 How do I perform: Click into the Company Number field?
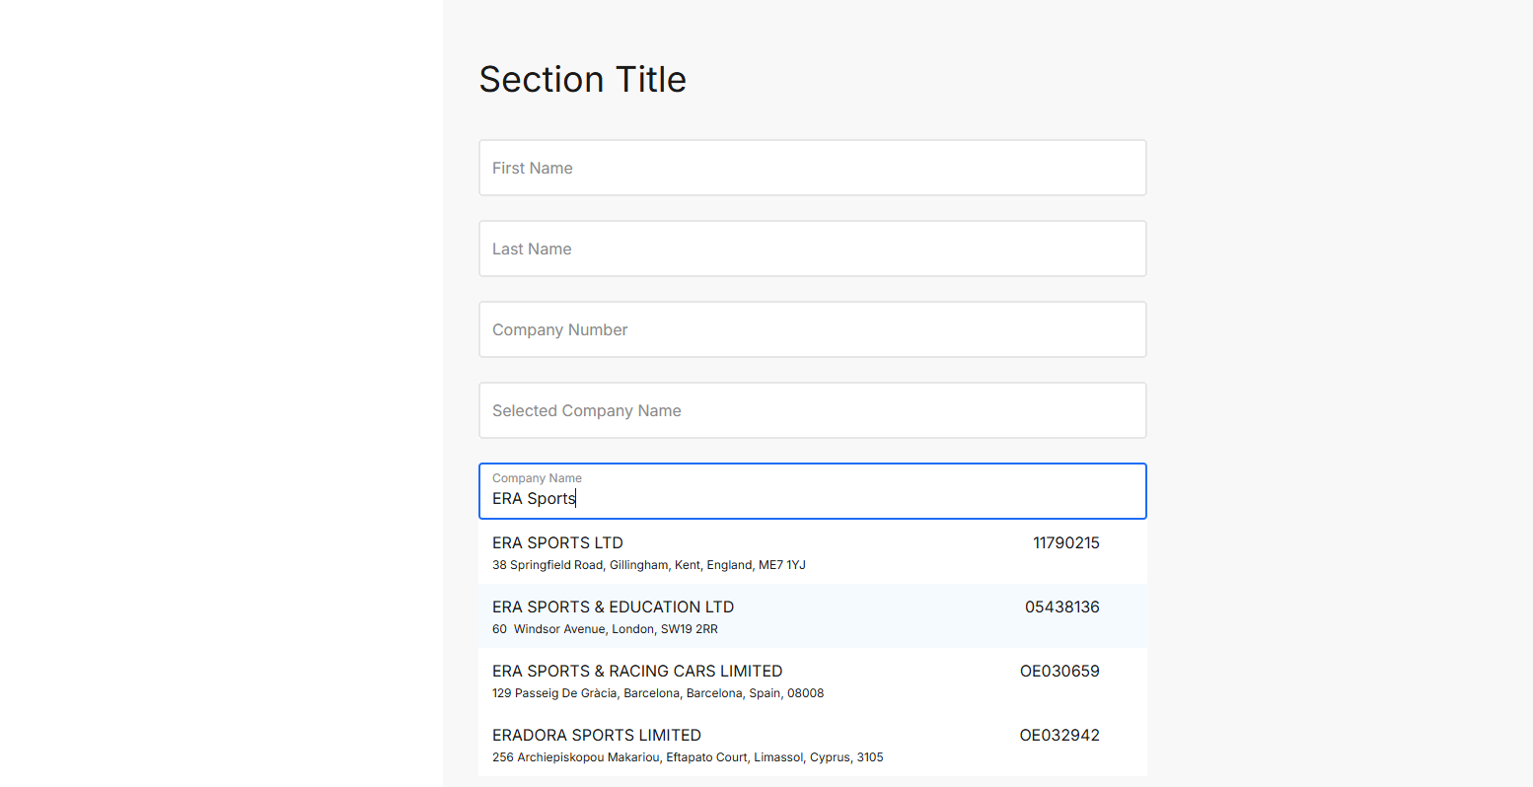pos(812,329)
